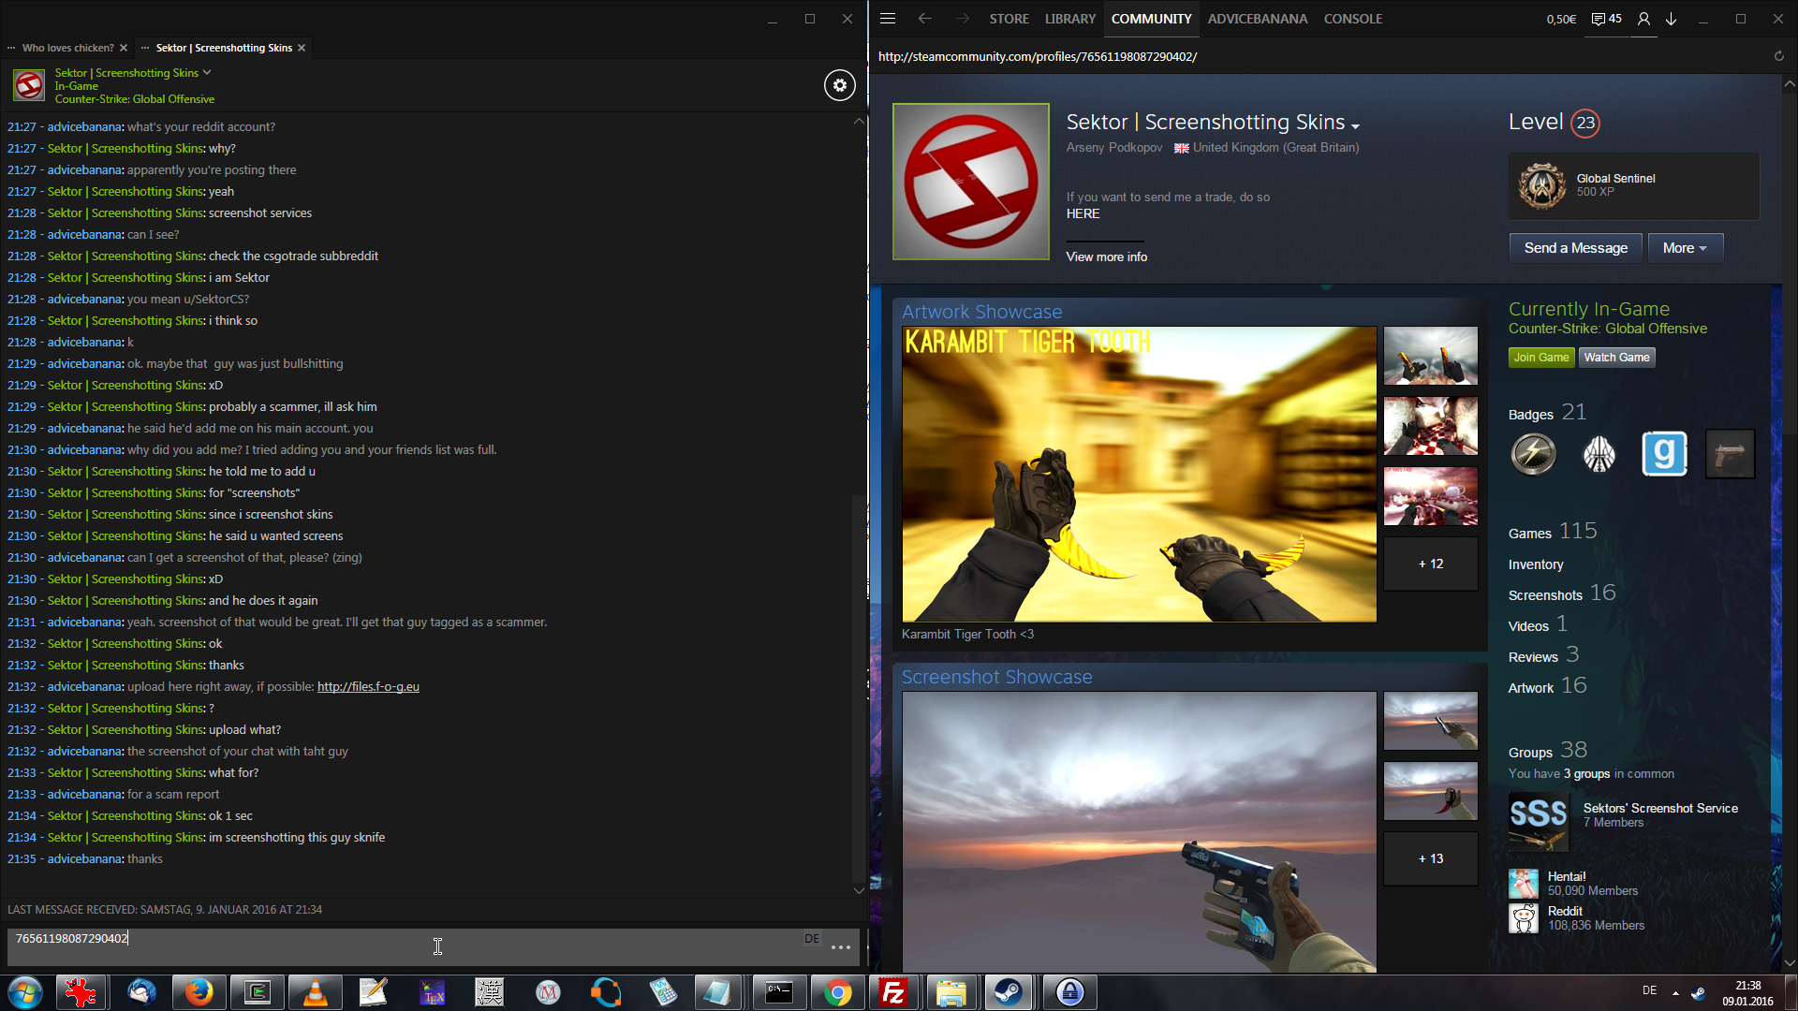
Task: Go back with the browser back arrow
Action: click(x=925, y=19)
